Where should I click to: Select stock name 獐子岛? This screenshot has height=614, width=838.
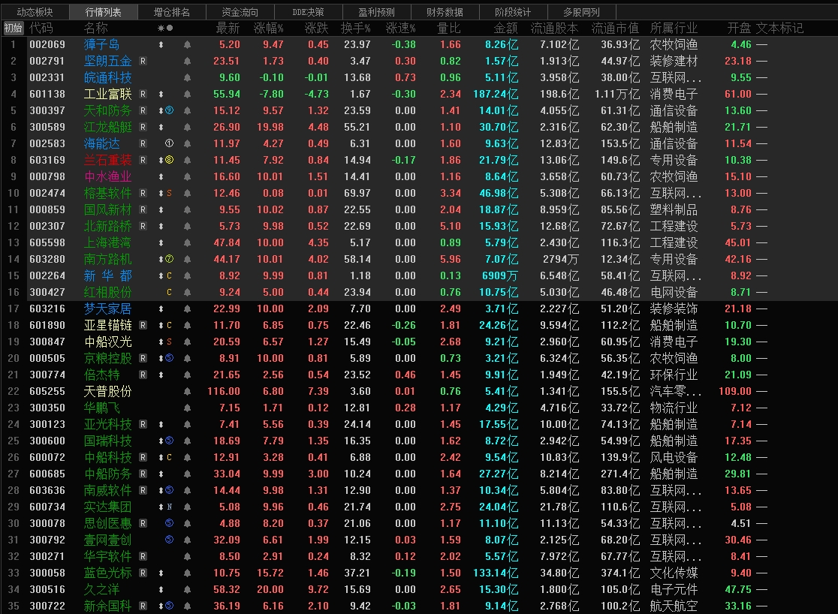(101, 44)
